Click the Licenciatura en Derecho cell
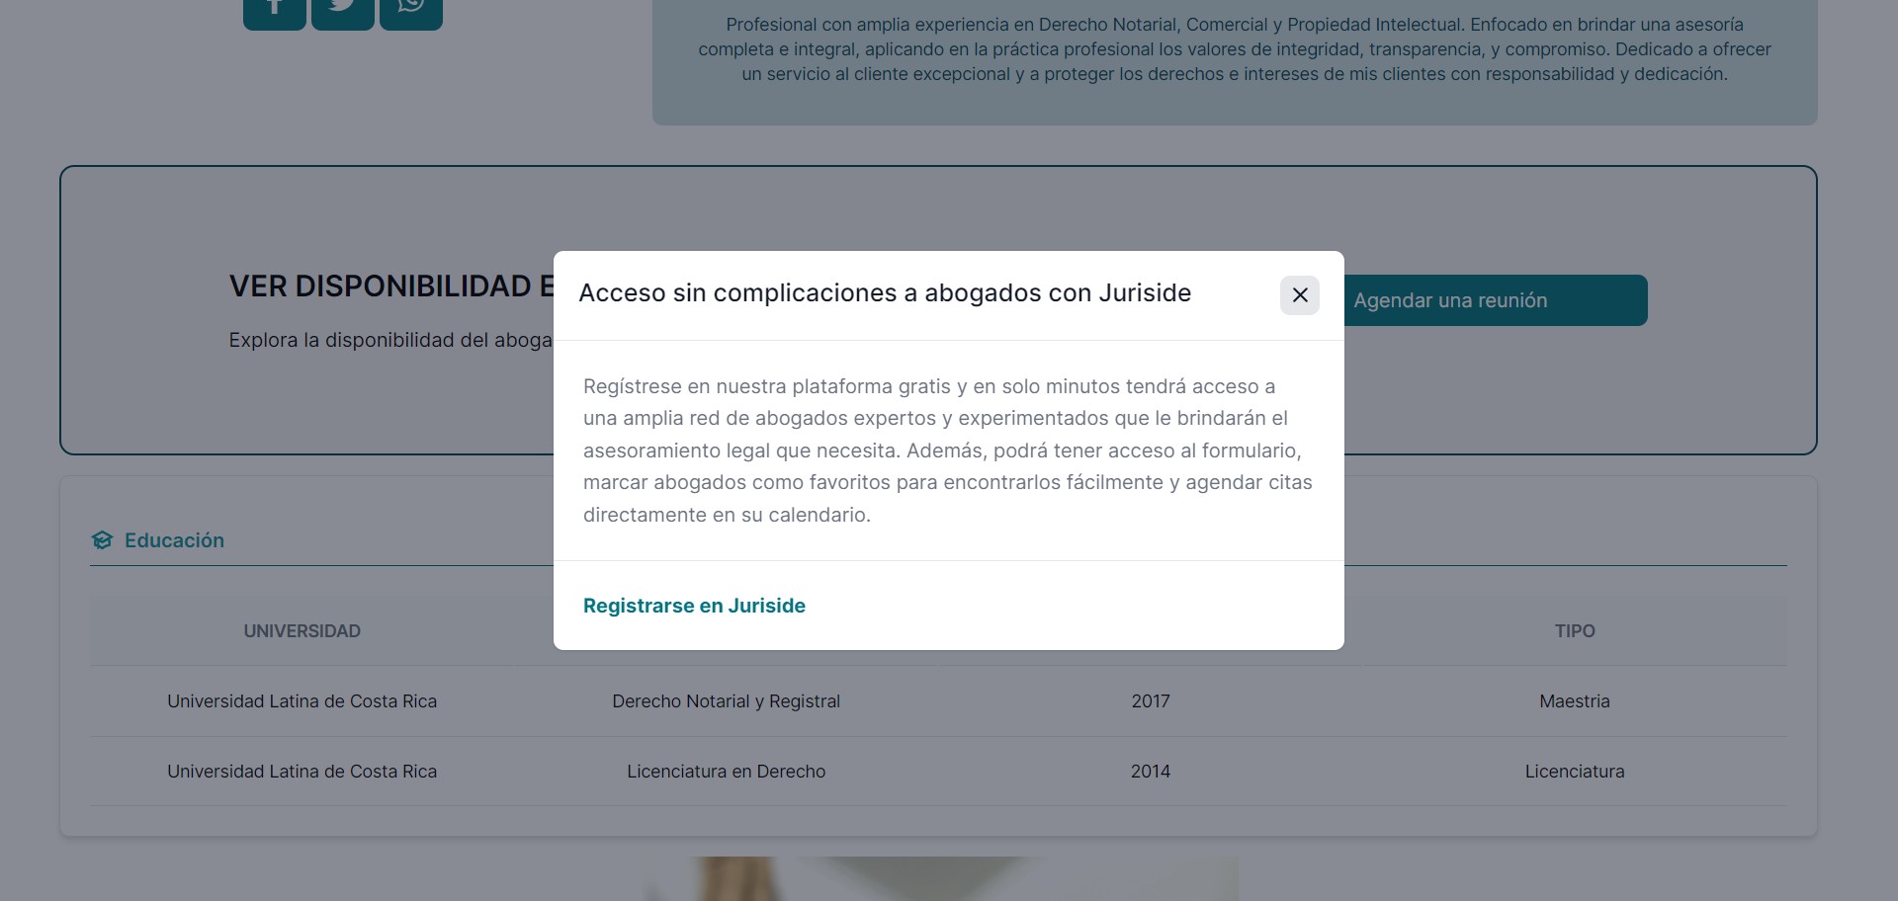The image size is (1898, 901). pyautogui.click(x=727, y=772)
